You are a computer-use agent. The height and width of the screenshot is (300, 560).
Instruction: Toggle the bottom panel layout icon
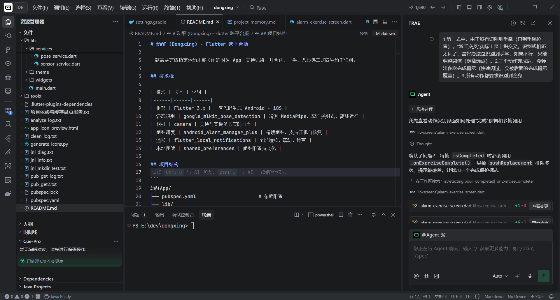(x=469, y=7)
